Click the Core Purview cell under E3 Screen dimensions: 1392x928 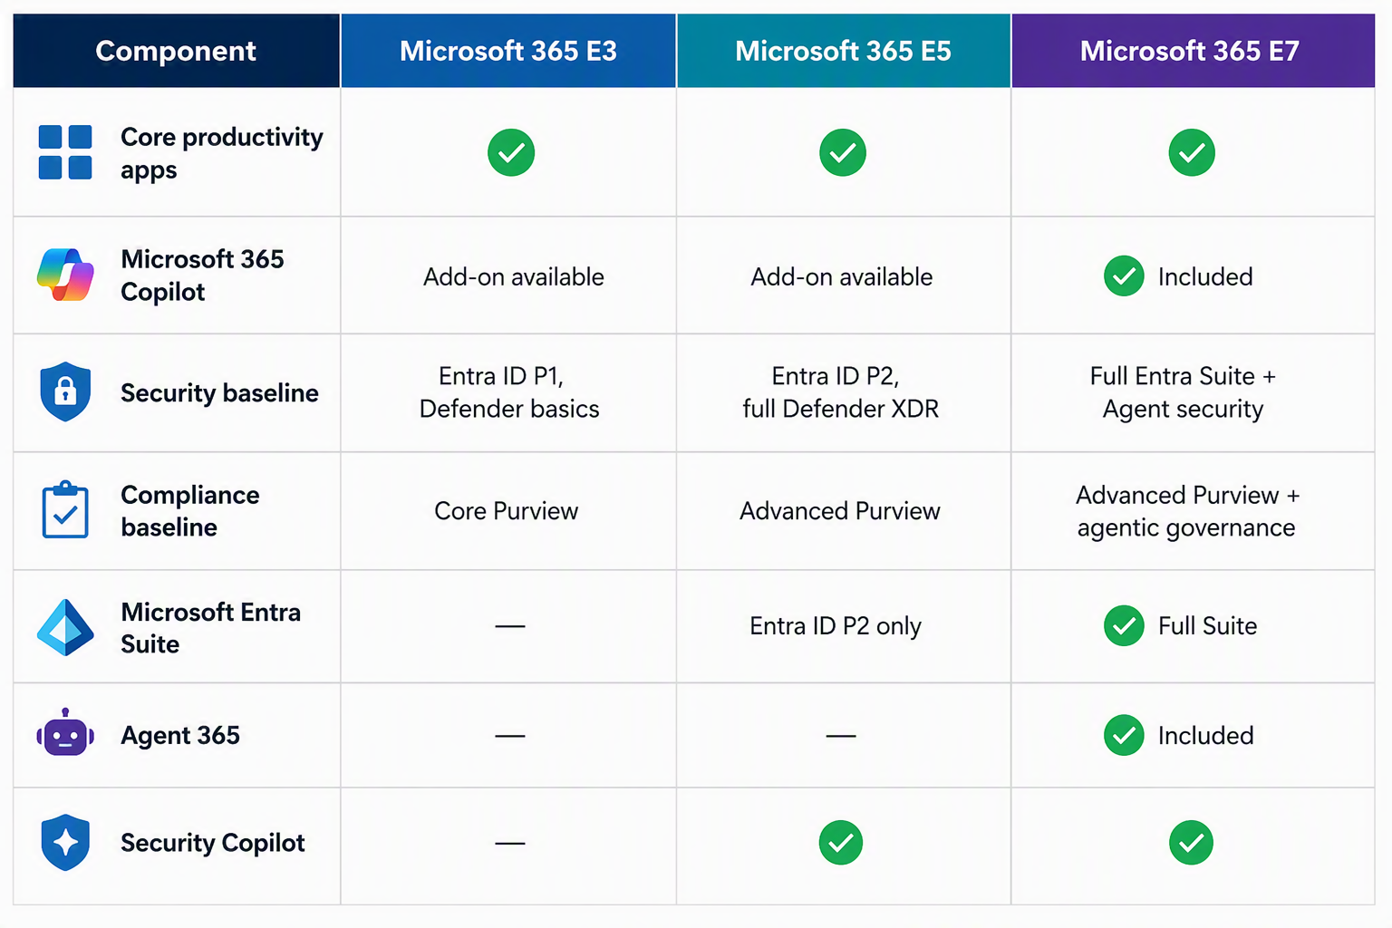[x=507, y=511]
